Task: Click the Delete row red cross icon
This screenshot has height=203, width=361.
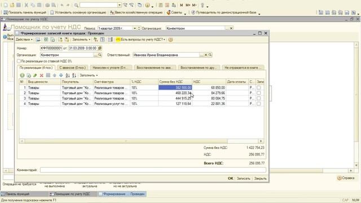Action: point(41,75)
